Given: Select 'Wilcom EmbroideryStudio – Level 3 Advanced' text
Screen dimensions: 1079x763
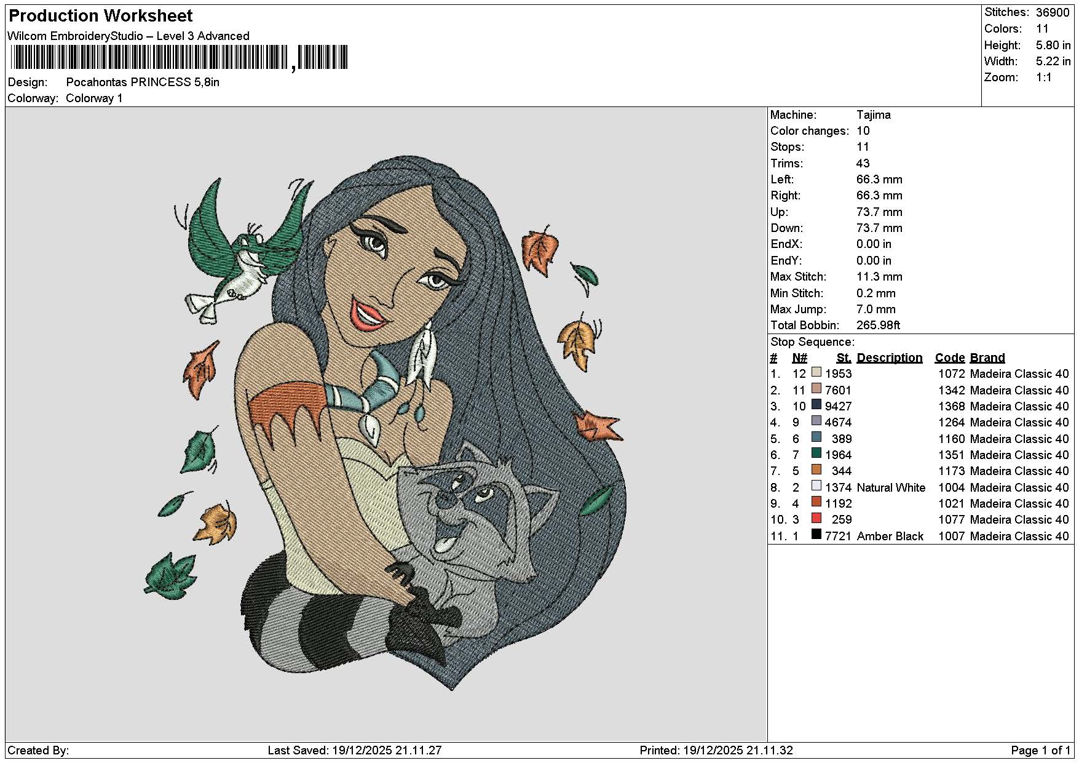Looking at the screenshot, I should point(128,36).
